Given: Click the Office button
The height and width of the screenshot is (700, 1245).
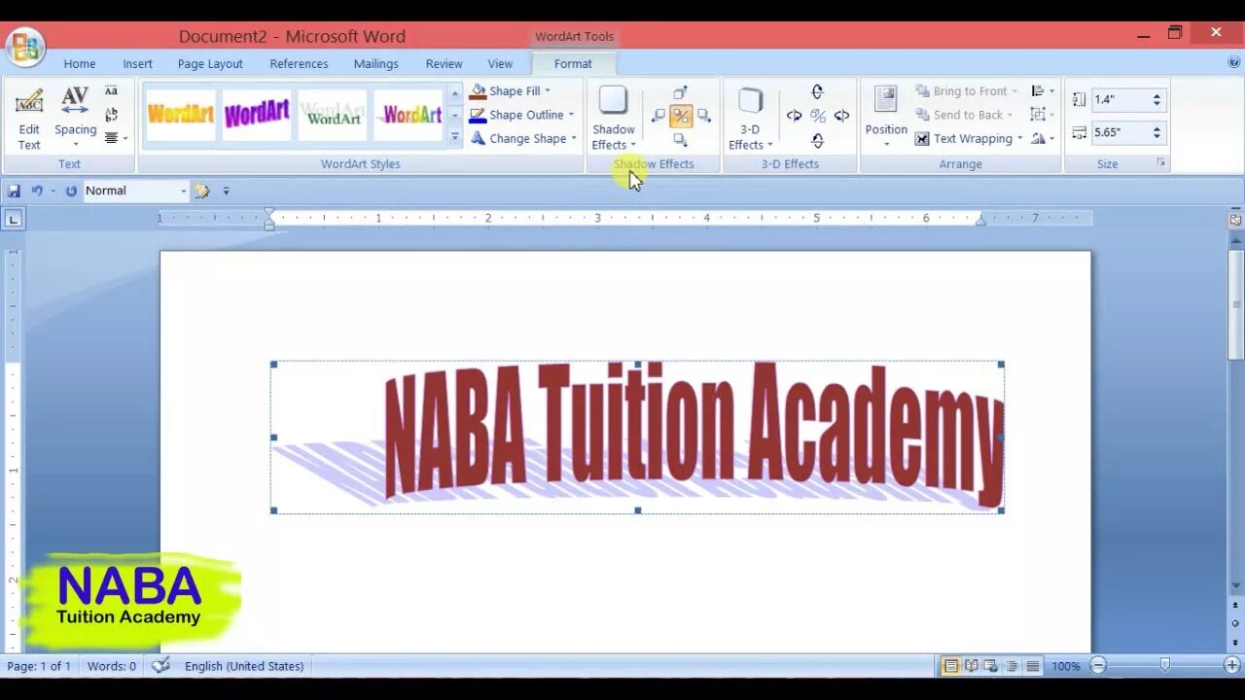Looking at the screenshot, I should (25, 46).
